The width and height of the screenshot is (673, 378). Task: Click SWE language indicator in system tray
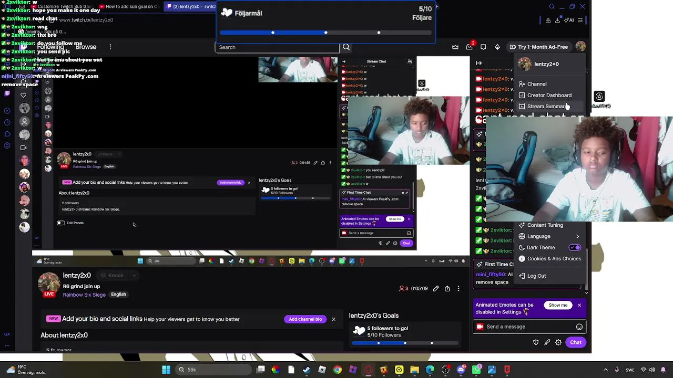pos(631,370)
